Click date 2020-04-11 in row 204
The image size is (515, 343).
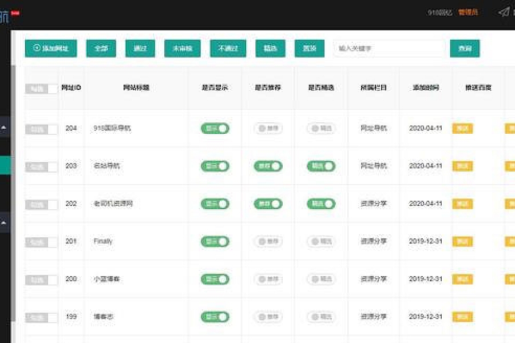[426, 128]
